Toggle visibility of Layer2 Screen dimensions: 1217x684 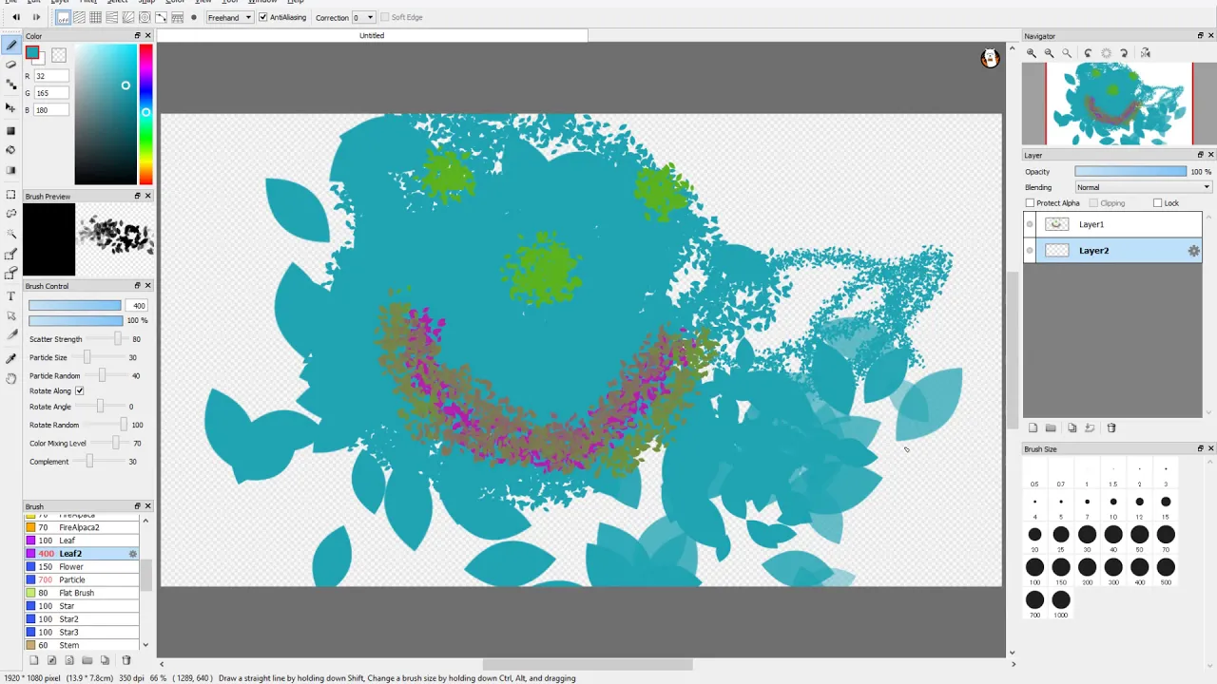[1030, 251]
